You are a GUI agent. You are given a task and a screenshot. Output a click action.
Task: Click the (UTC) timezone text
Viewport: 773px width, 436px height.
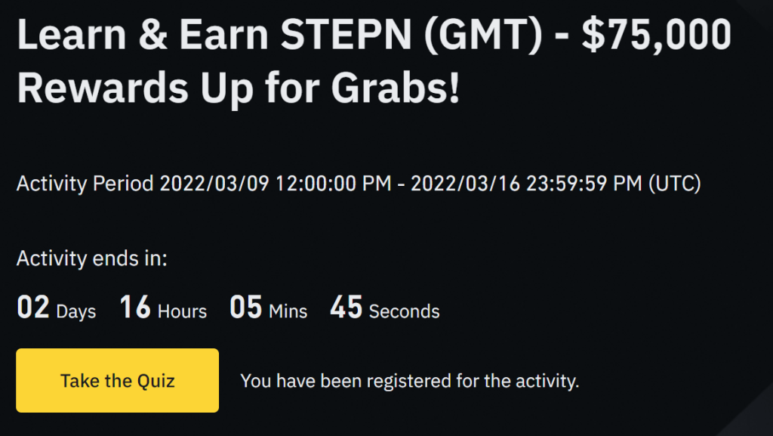(x=674, y=184)
